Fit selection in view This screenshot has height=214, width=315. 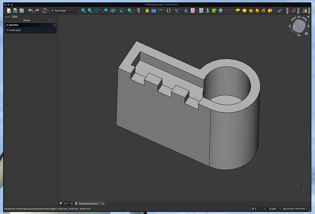coord(90,11)
